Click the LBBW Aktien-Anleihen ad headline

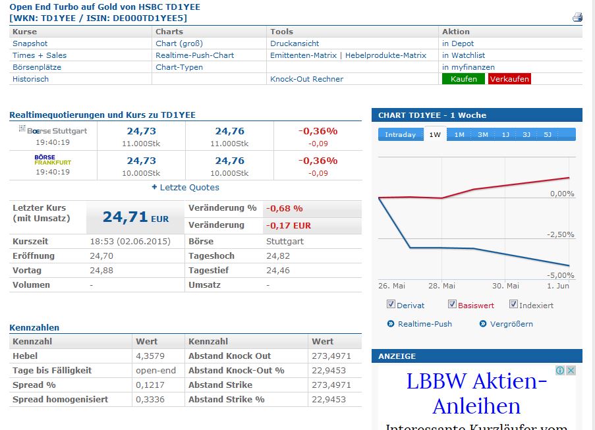point(476,393)
